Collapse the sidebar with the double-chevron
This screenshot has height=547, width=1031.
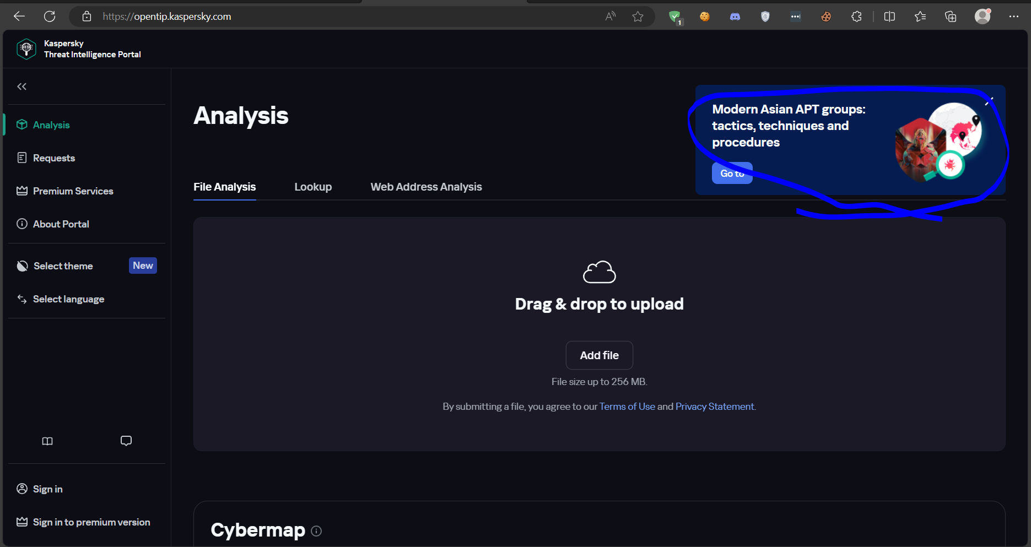(21, 86)
